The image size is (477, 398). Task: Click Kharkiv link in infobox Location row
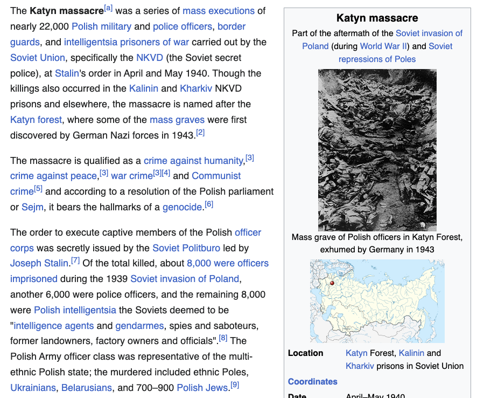click(360, 366)
